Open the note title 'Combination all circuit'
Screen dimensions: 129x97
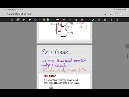(19, 14)
